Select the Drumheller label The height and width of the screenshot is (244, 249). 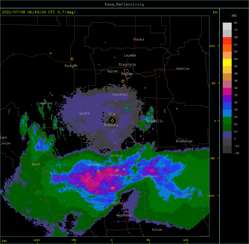click(184, 141)
